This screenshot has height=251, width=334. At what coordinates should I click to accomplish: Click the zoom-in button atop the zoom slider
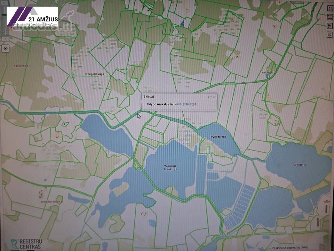5,3
